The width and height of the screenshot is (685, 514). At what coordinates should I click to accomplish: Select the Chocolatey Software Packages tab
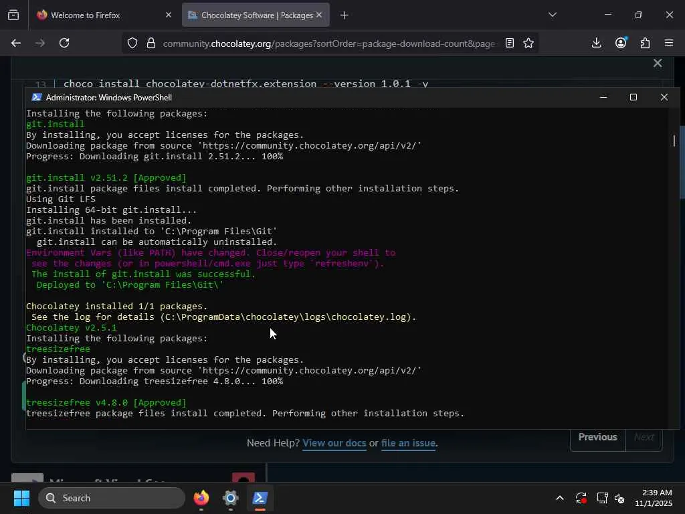point(256,15)
